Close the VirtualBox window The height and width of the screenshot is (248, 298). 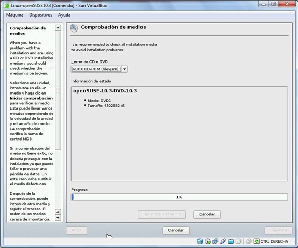click(x=287, y=4)
